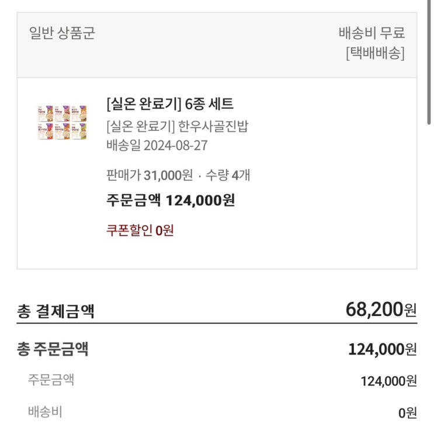
Task: Click the 총 주문금액 heading
Action: pyautogui.click(x=53, y=349)
